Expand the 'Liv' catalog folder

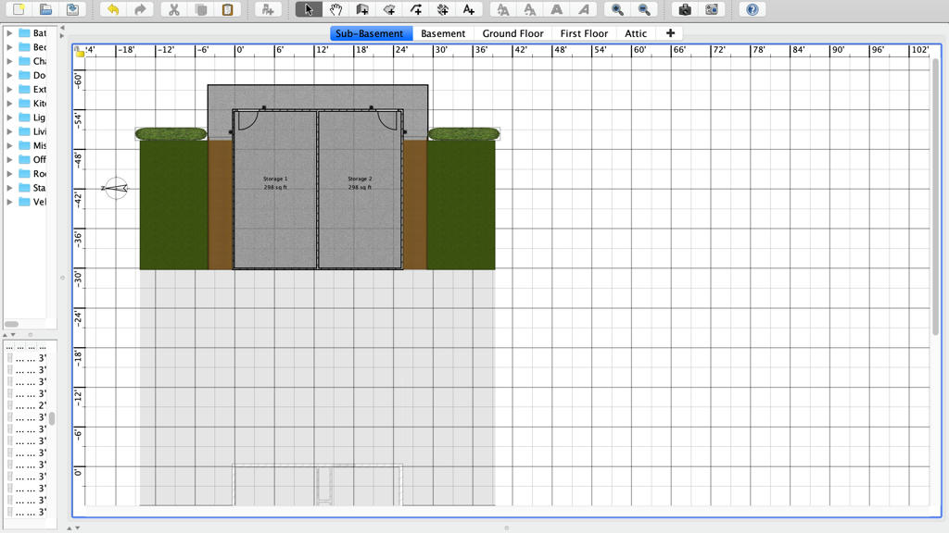coord(9,131)
